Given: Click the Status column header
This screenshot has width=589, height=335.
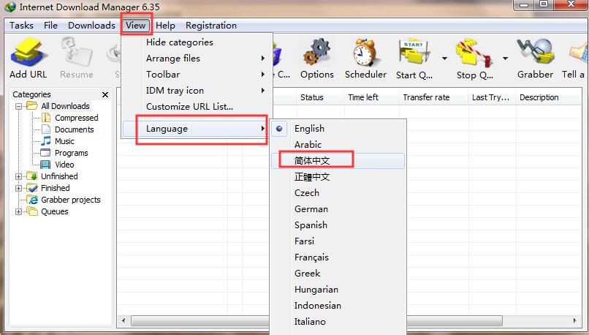Looking at the screenshot, I should pos(312,97).
